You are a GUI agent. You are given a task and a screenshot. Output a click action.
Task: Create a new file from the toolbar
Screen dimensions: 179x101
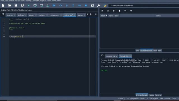click(x=3, y=5)
